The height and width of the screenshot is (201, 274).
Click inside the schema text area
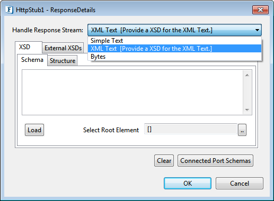point(132,93)
